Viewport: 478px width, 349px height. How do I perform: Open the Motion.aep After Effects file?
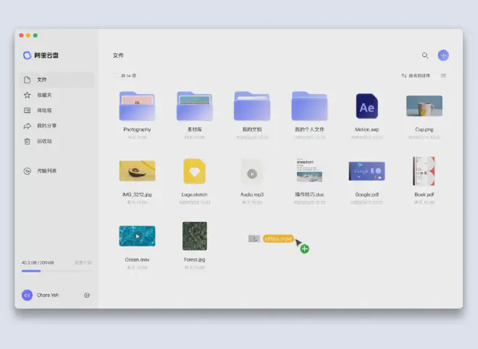click(x=366, y=107)
